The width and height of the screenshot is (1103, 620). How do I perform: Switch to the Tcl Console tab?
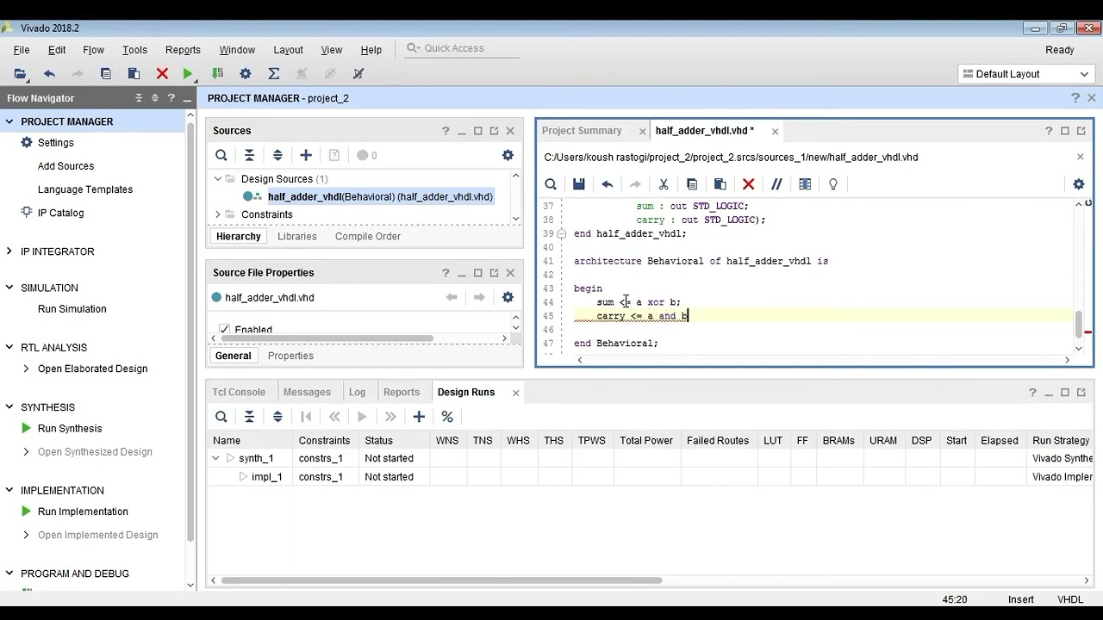[239, 392]
